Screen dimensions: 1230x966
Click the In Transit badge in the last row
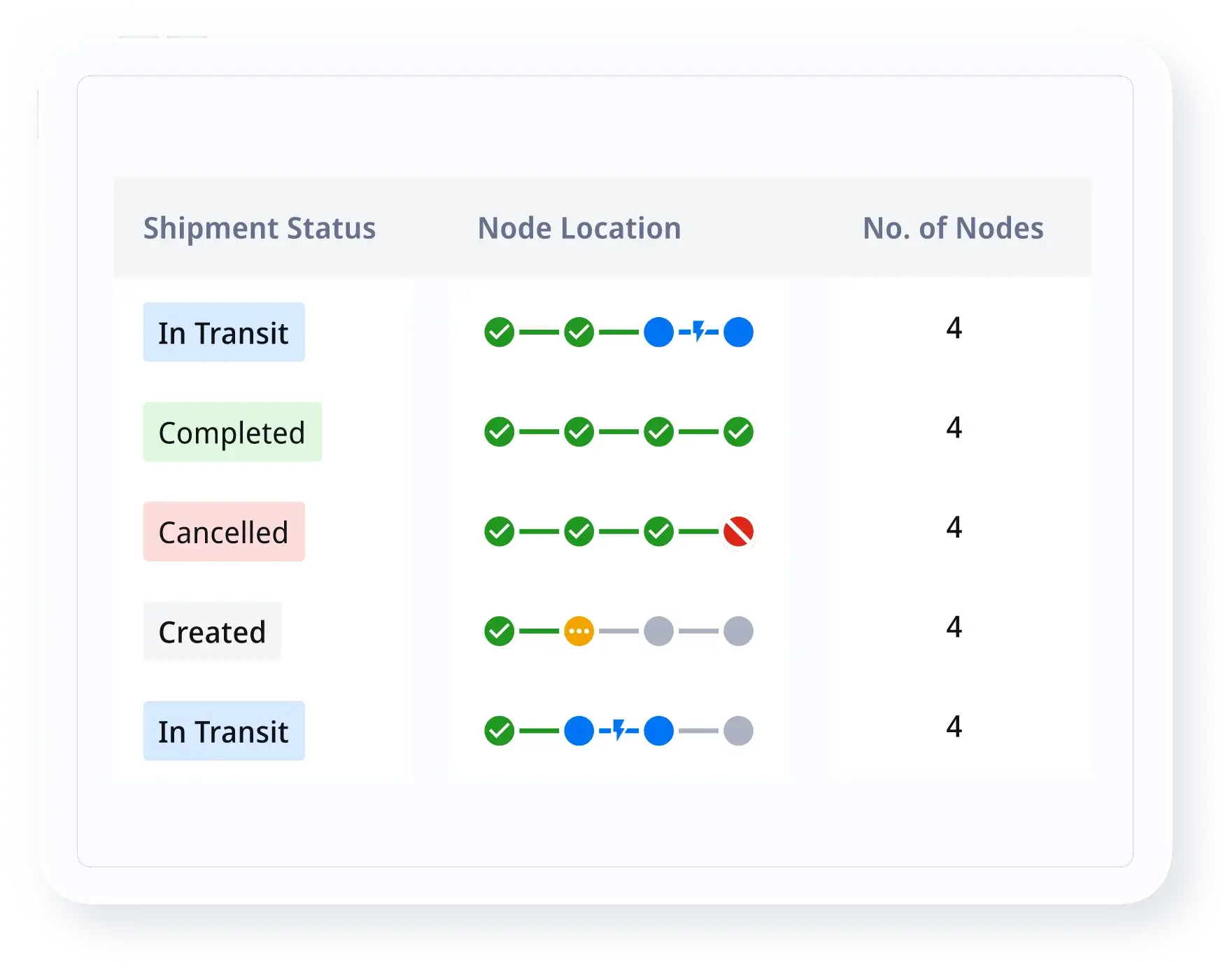coord(224,731)
